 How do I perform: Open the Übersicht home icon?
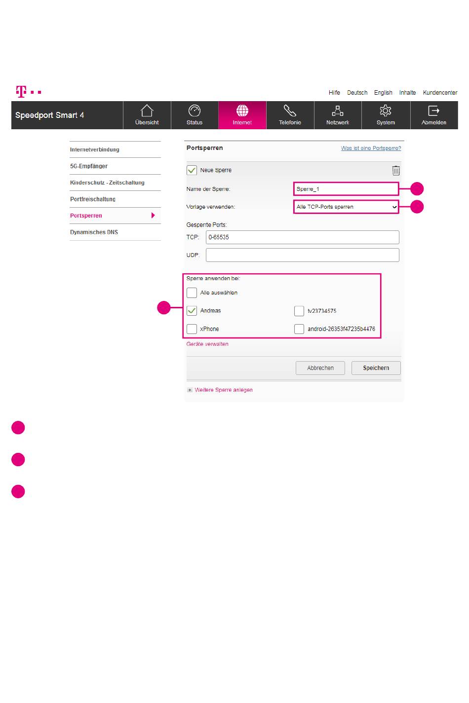[147, 111]
